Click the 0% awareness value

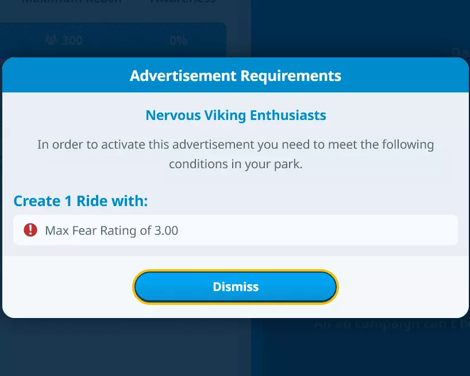pos(178,40)
